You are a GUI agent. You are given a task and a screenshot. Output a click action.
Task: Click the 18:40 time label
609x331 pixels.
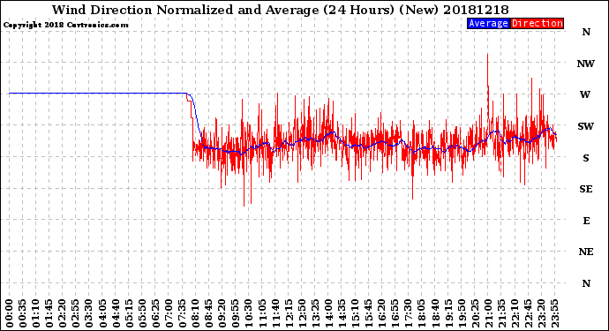[x=435, y=313]
